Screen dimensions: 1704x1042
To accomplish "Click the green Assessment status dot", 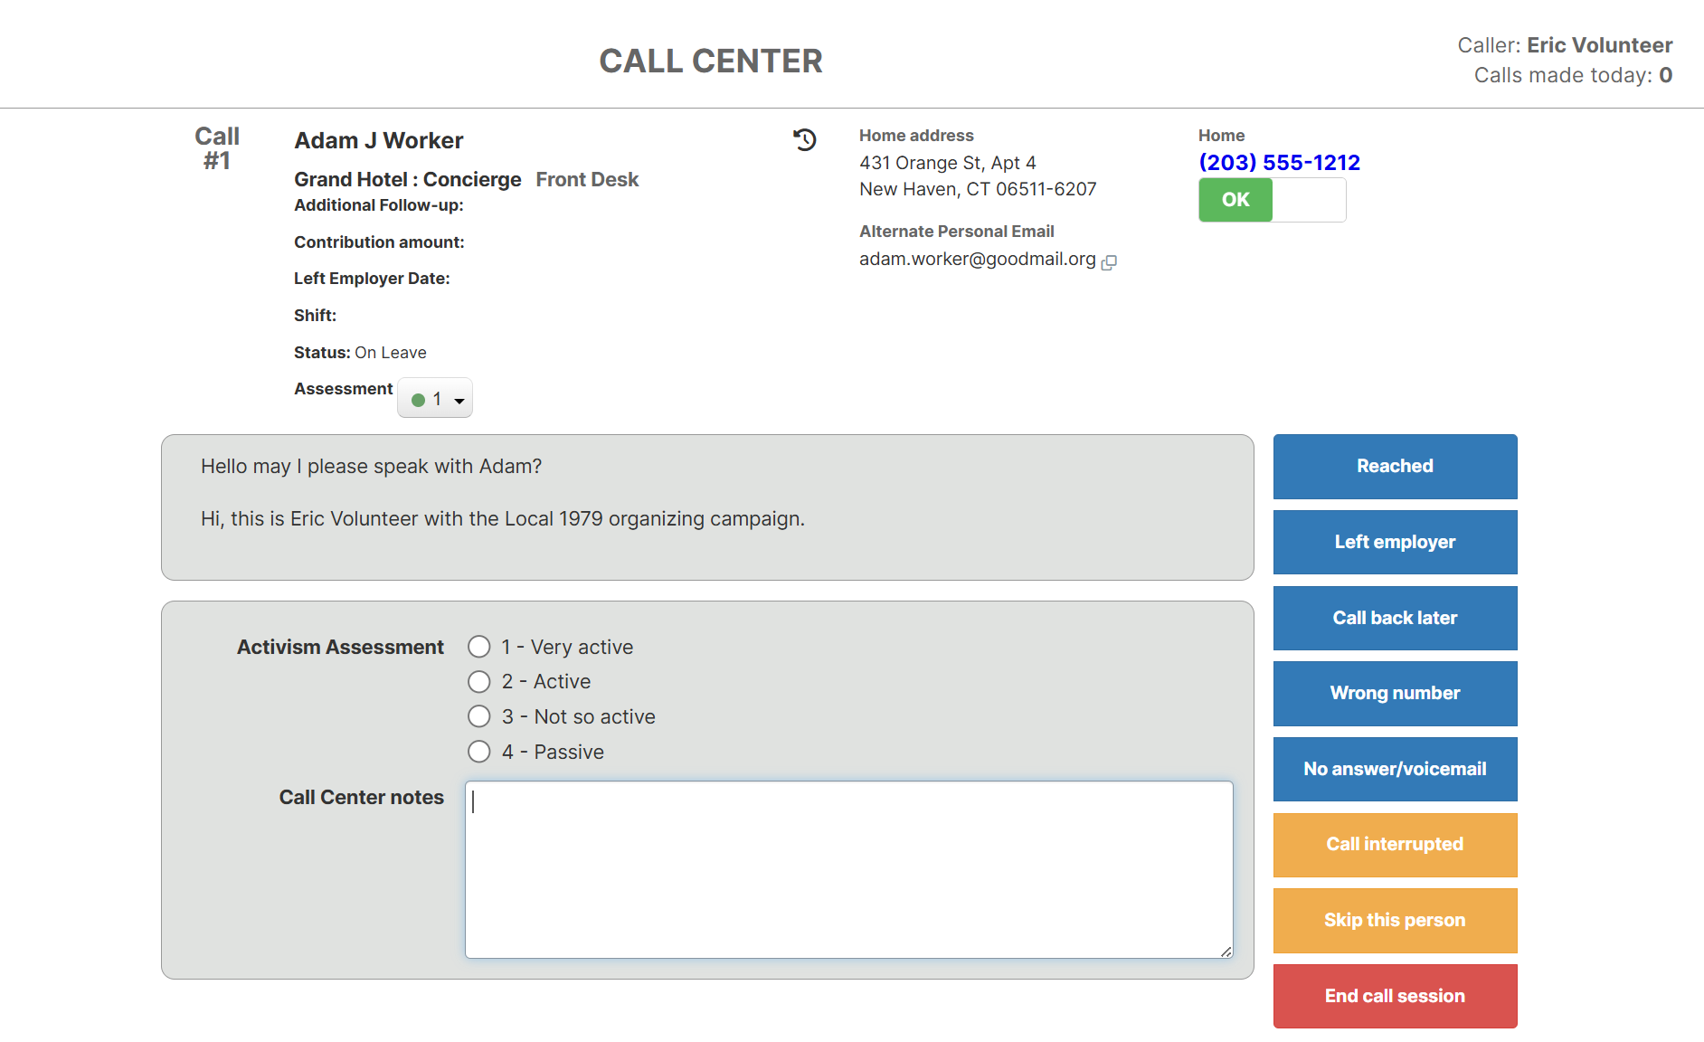I will pyautogui.click(x=418, y=398).
